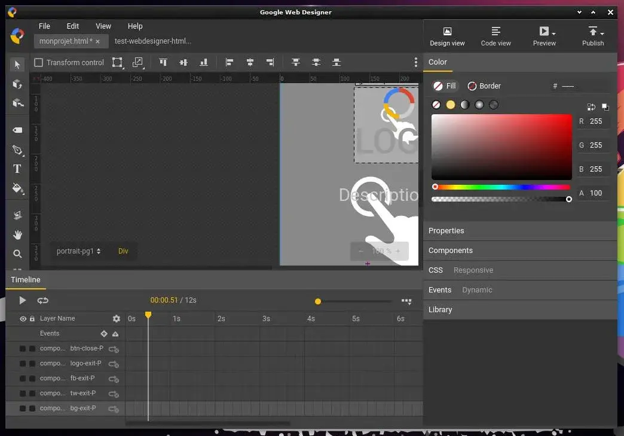Select the Selection arrow tool
Viewport: 624px width, 436px height.
click(x=17, y=65)
